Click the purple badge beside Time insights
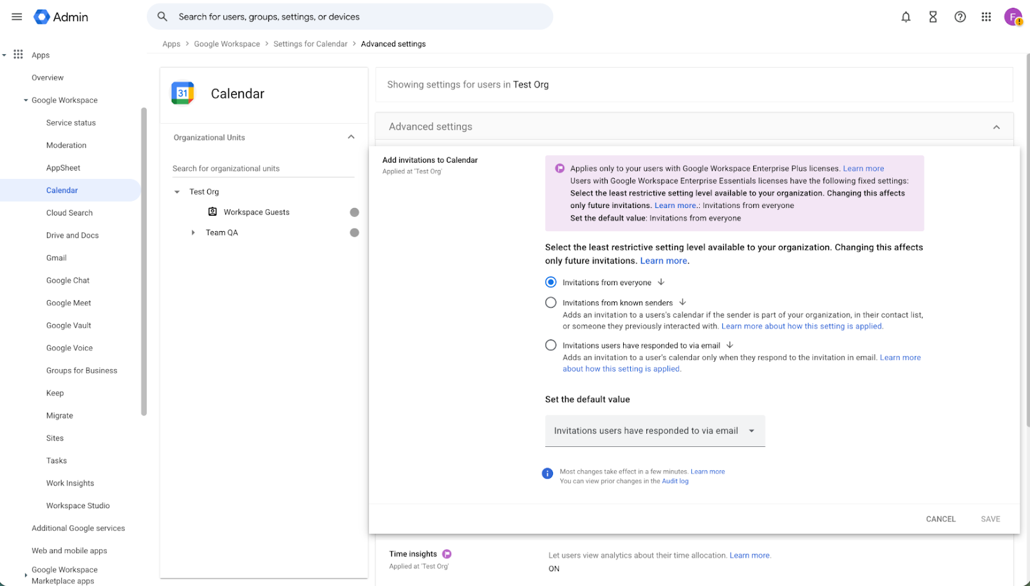The height and width of the screenshot is (586, 1030). [x=447, y=554]
